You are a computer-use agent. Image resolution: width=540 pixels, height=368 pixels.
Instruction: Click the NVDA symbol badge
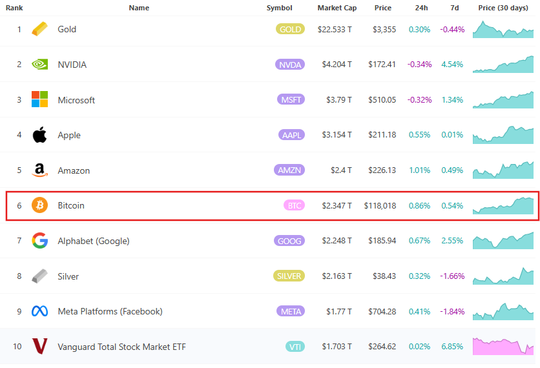[x=290, y=65]
